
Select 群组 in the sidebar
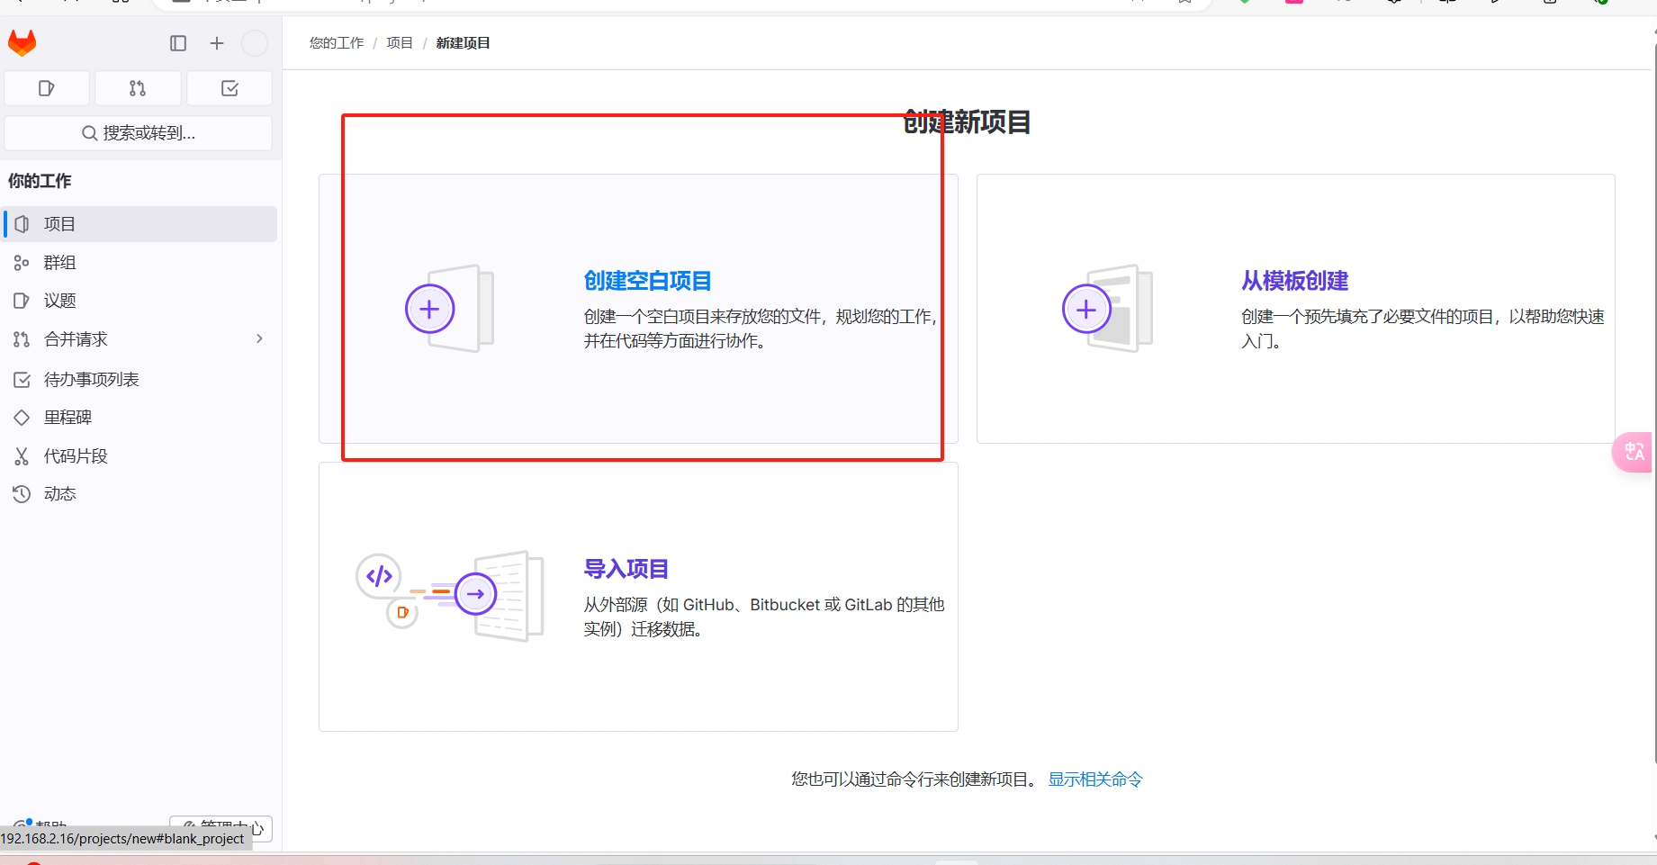[140, 263]
